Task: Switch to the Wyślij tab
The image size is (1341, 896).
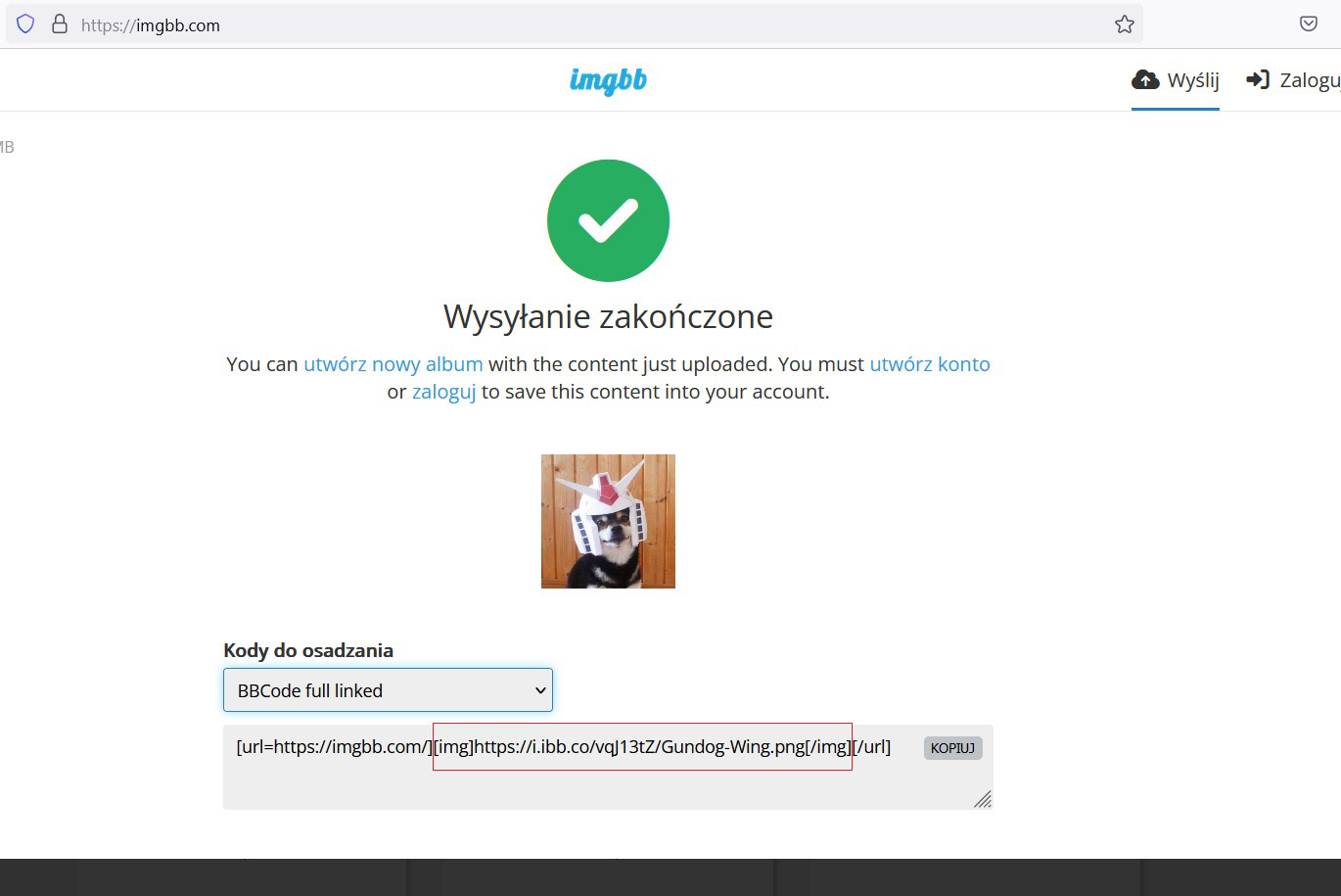Action: [x=1174, y=80]
